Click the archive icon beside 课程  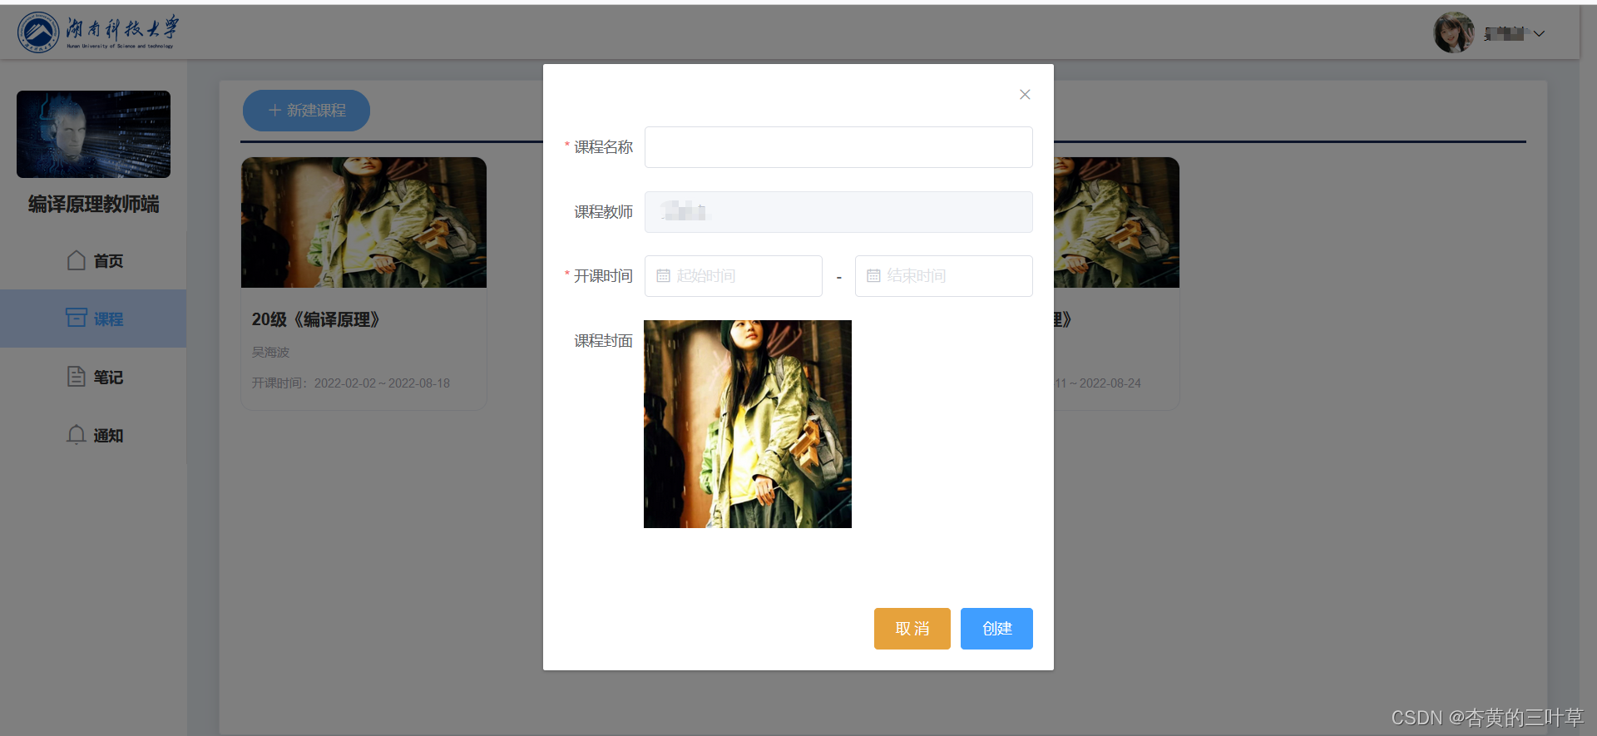(x=77, y=318)
